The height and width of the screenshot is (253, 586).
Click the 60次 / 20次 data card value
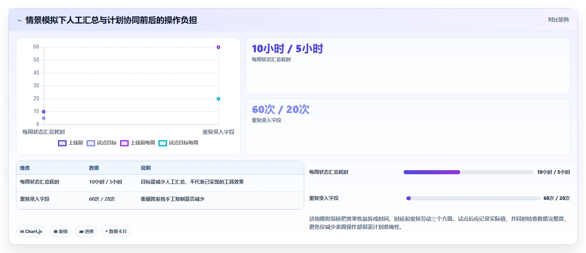point(281,109)
